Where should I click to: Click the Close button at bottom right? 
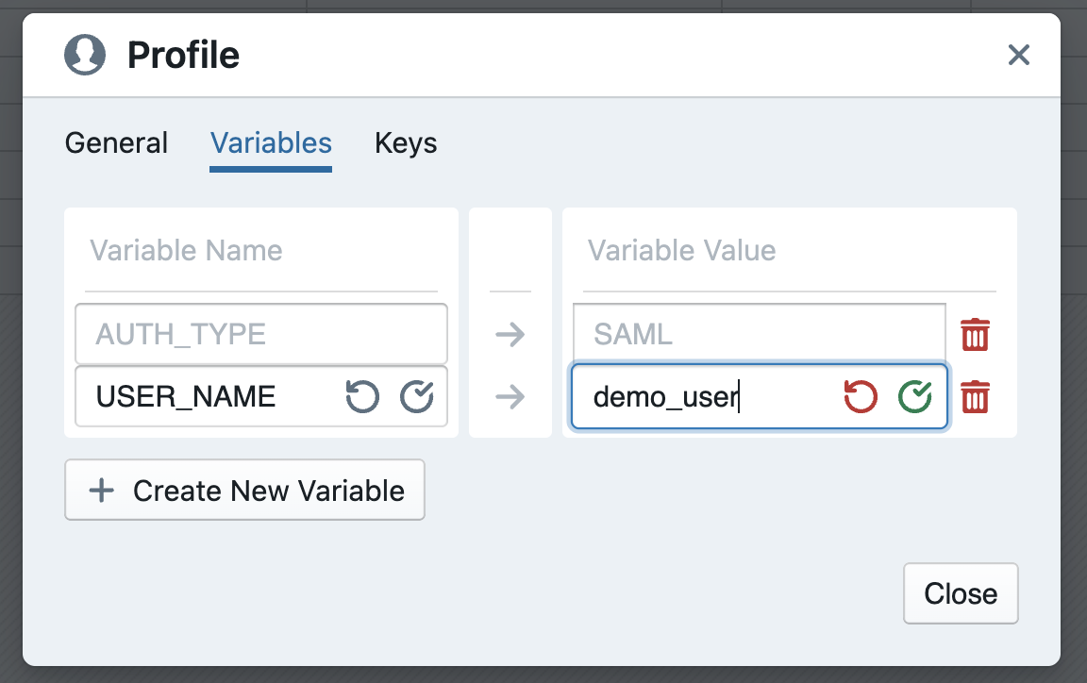point(961,593)
